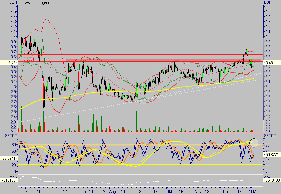Click the www.tradesignal.com watermark text
The height and width of the screenshot is (194, 281).
[x=40, y=3]
